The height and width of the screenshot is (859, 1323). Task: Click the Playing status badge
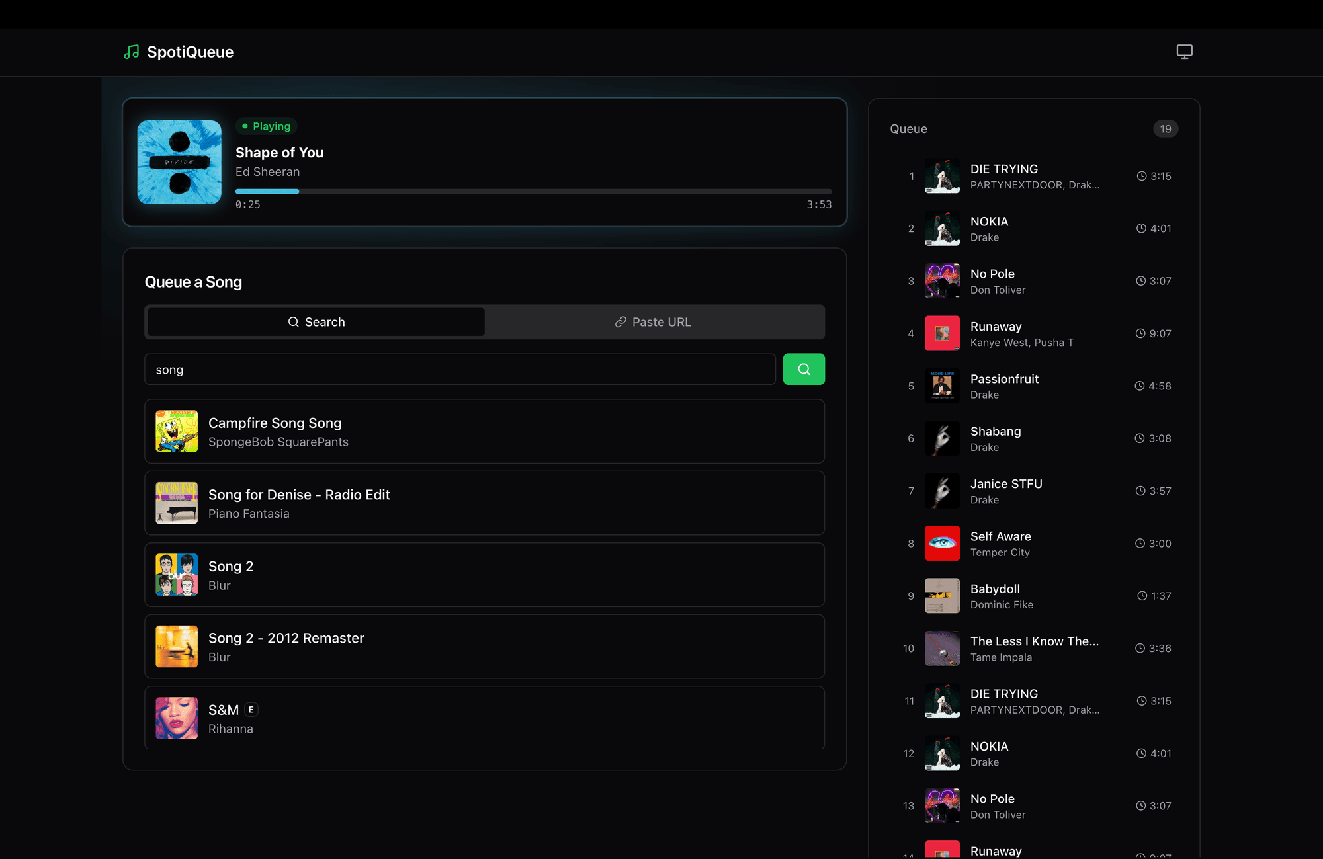(x=266, y=126)
